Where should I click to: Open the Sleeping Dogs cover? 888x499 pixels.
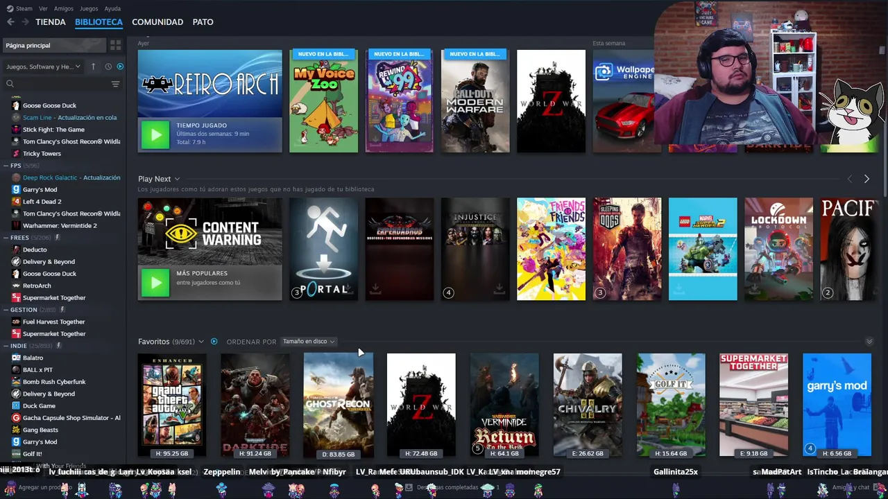(x=626, y=249)
